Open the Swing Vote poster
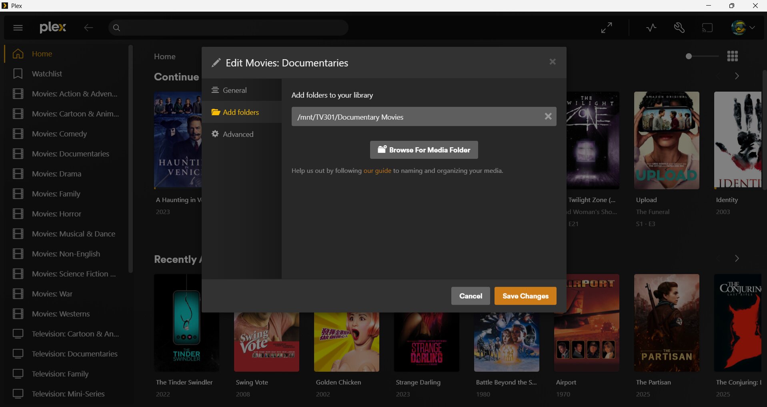767x407 pixels. [x=266, y=342]
